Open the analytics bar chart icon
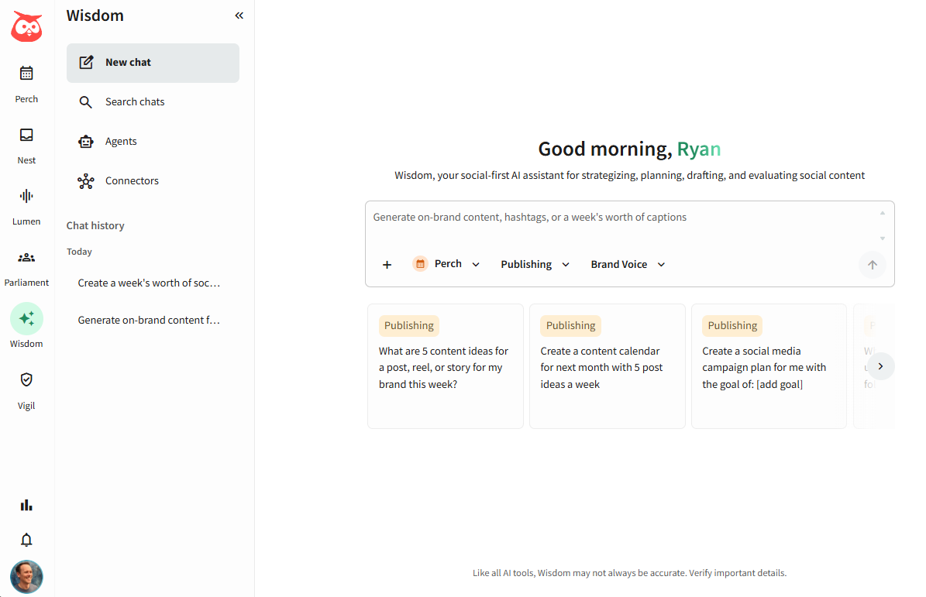The height and width of the screenshot is (597, 926). [26, 505]
